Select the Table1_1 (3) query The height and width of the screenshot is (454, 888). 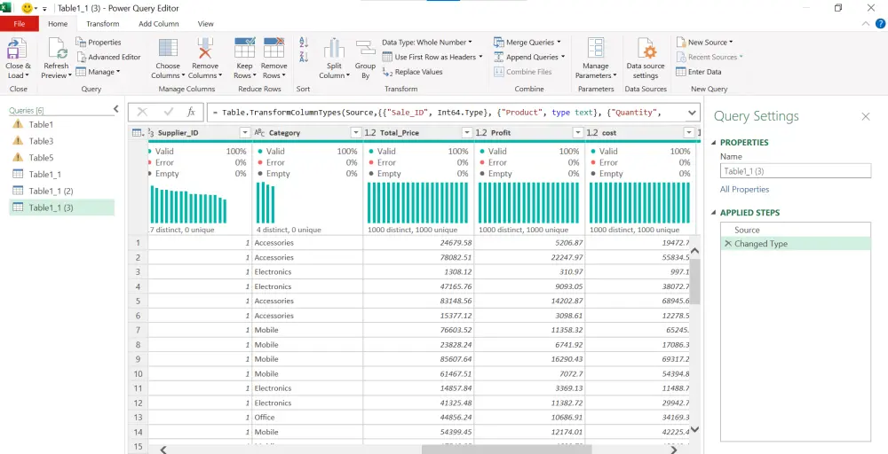pos(62,207)
